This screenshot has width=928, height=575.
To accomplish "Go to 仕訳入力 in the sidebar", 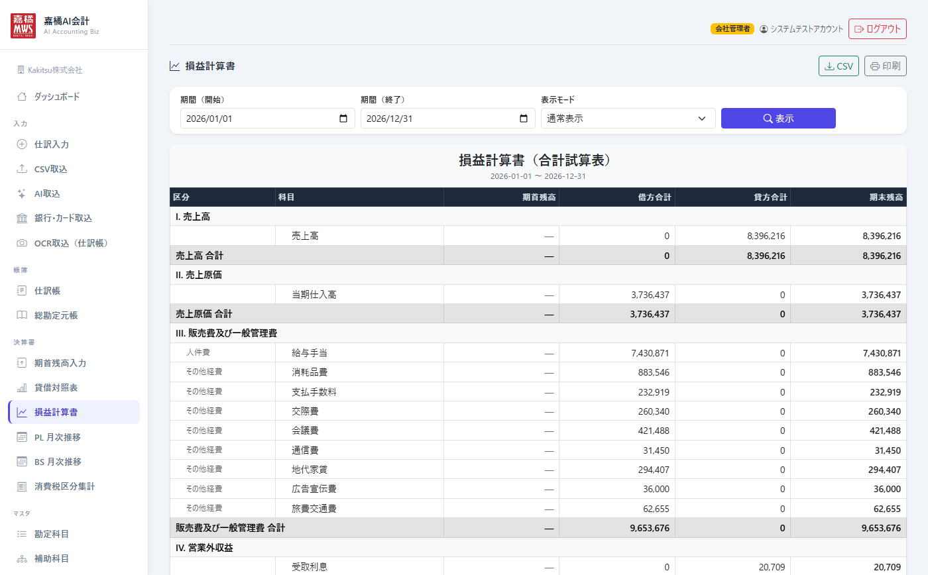I will (x=74, y=144).
